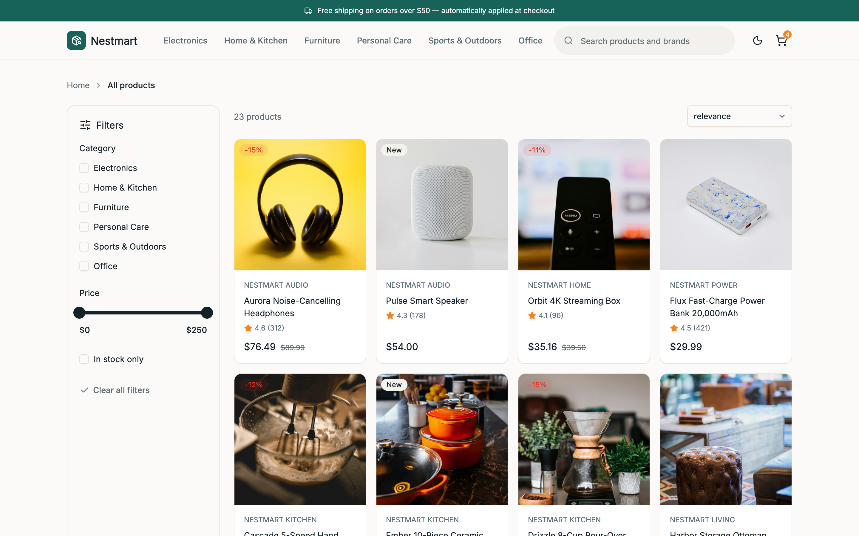Open Office in the top navigation

(530, 40)
